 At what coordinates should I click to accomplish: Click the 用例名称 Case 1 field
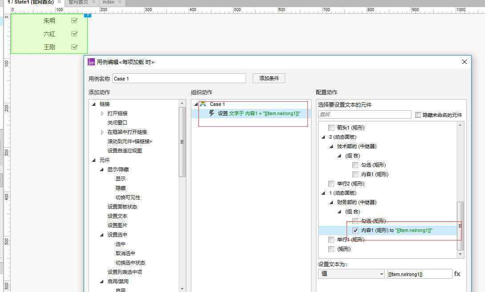click(179, 79)
